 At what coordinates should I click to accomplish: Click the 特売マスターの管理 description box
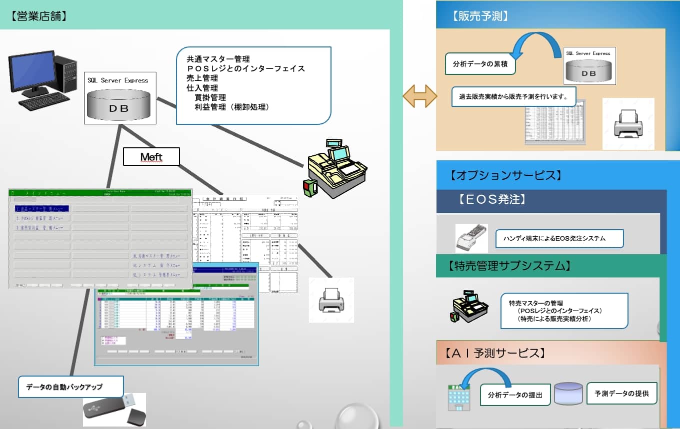[x=564, y=311]
